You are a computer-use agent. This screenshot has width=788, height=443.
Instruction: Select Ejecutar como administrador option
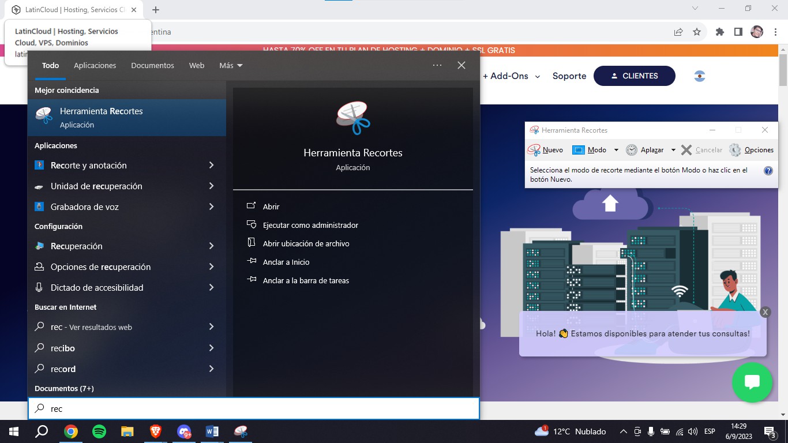(310, 226)
